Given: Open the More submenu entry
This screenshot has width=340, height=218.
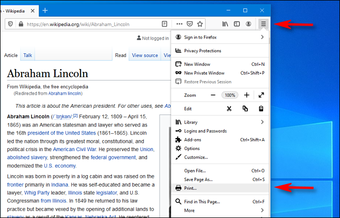Looking at the screenshot, I should point(220,210).
